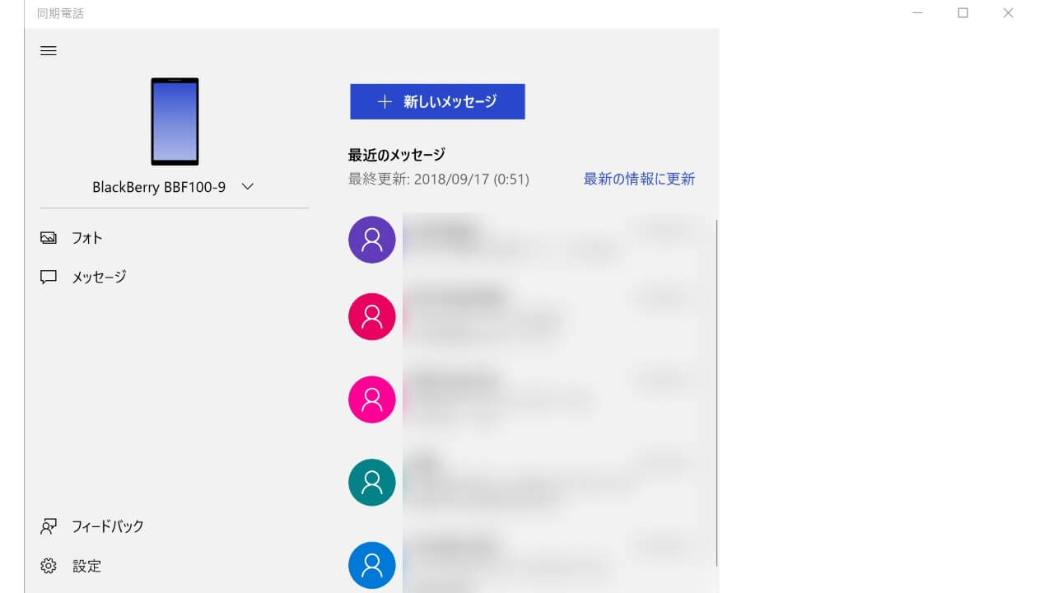
Task: Click the feedback person icon in sidebar
Action: pos(49,526)
